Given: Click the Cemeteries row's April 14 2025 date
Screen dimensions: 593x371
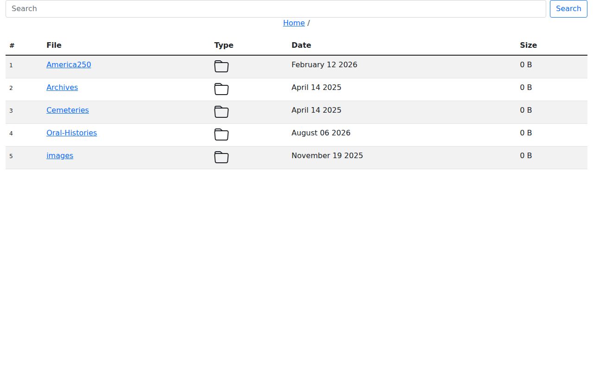Looking at the screenshot, I should 316,110.
